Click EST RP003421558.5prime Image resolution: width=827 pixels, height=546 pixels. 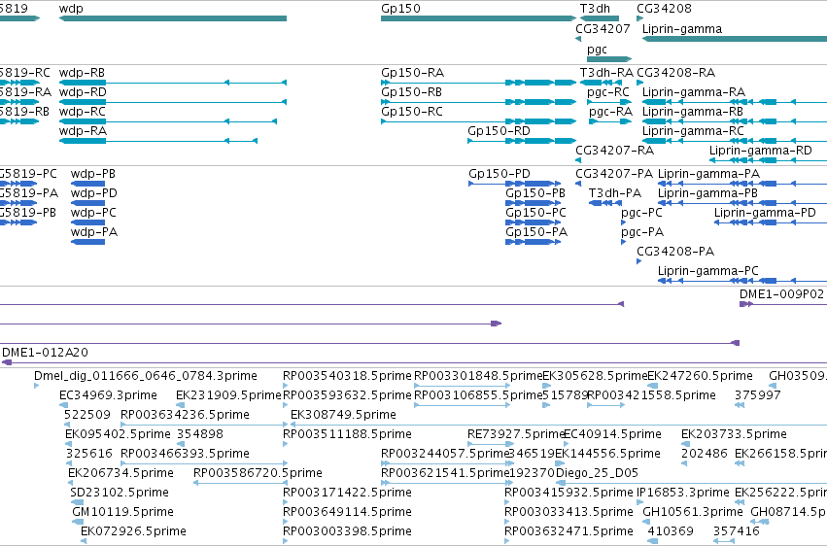tap(651, 395)
